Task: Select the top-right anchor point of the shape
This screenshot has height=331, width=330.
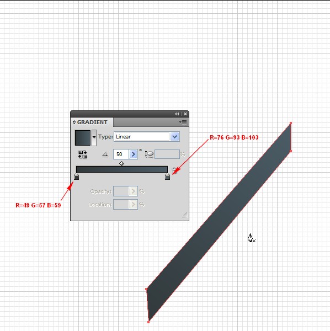Action: 291,123
